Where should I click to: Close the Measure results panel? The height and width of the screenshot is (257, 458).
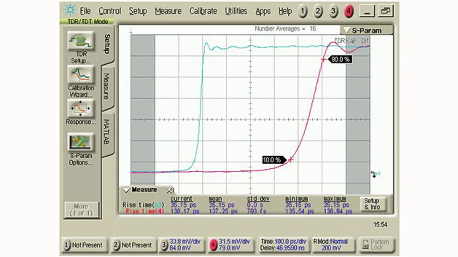point(169,190)
